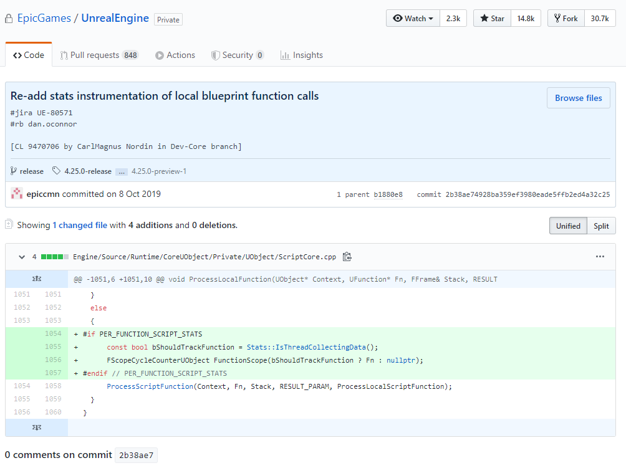Click the hunk header @@ -1051,6 +1051,10 @@
The width and height of the screenshot is (626, 468).
coord(286,279)
